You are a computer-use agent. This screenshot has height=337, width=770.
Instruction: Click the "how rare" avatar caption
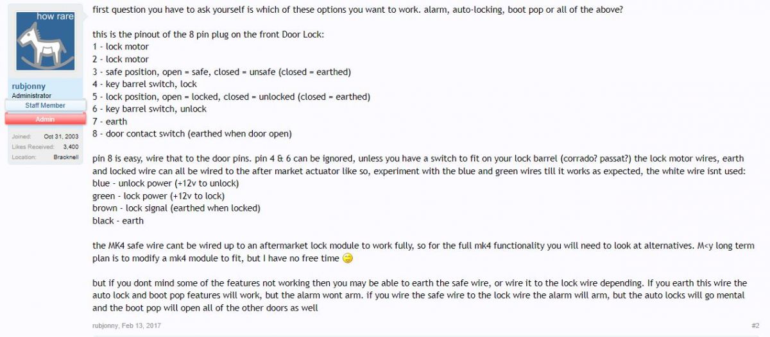click(55, 16)
